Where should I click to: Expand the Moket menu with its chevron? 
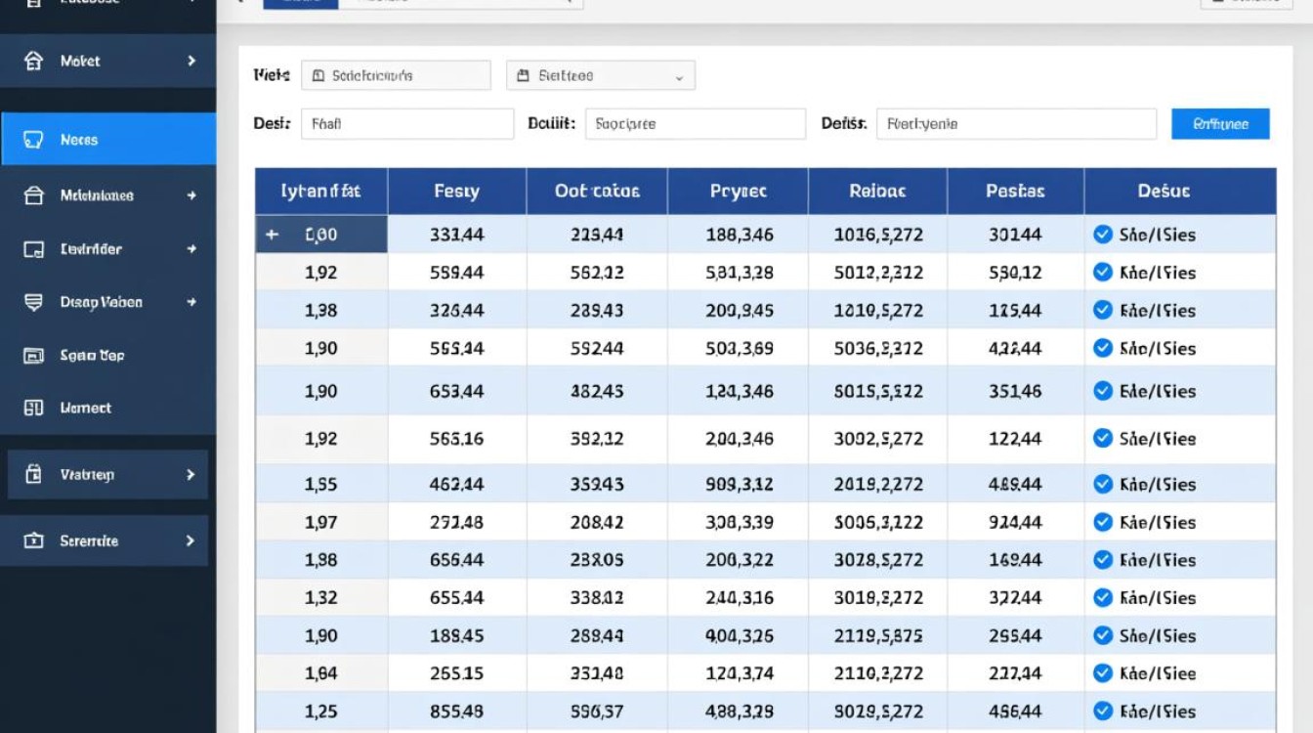[x=191, y=61]
